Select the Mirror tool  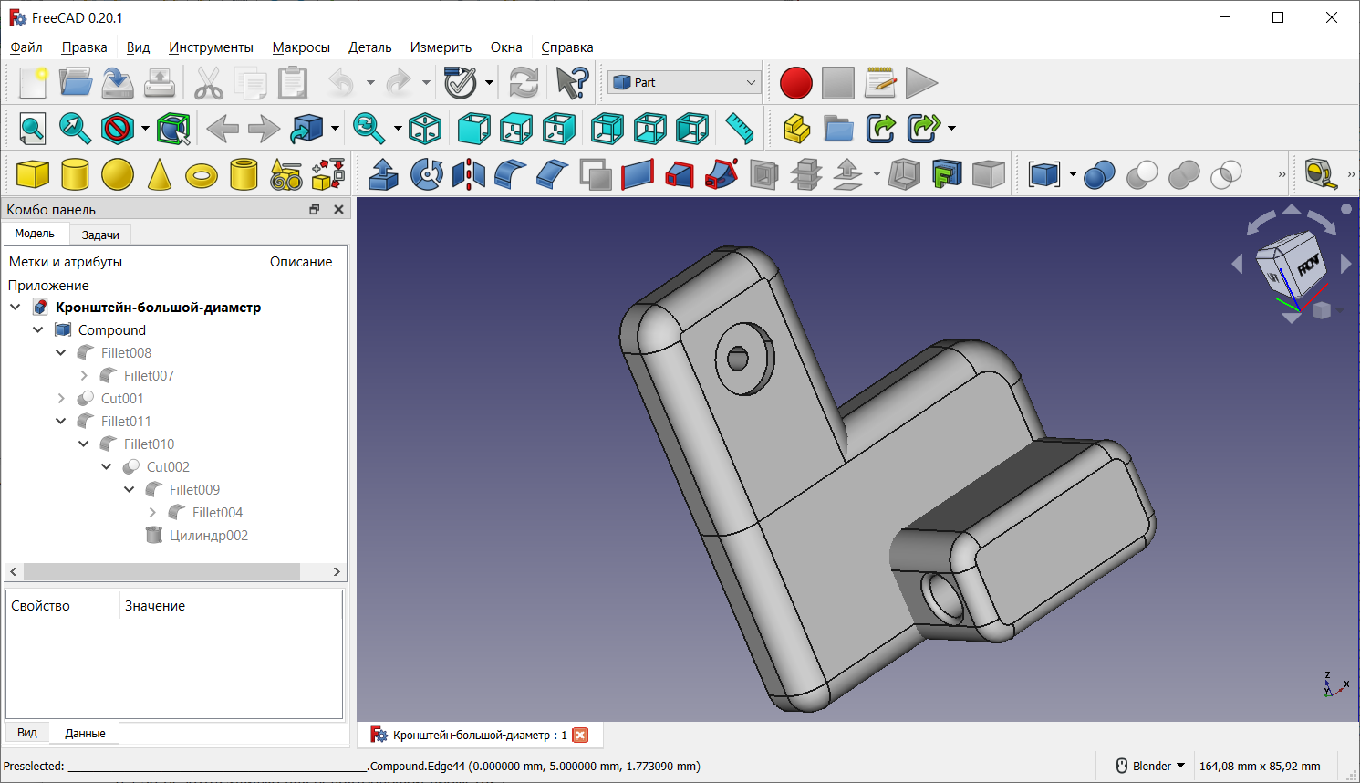469,173
